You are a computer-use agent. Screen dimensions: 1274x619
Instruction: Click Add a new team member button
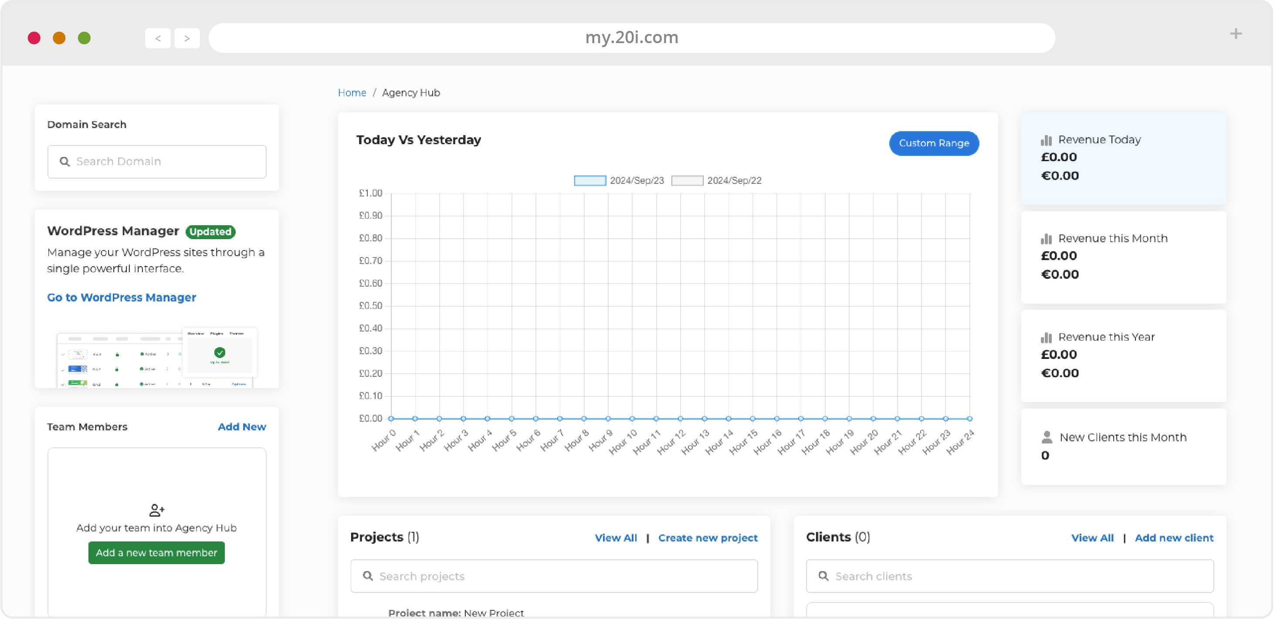[x=157, y=552]
